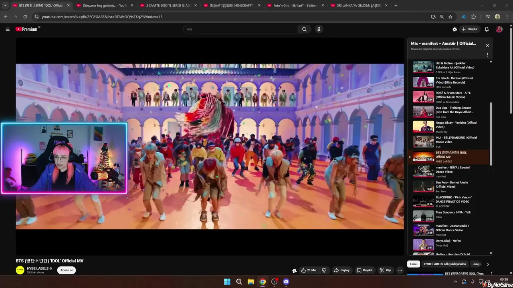Open the YouTube guide hamburger menu

tap(8, 29)
